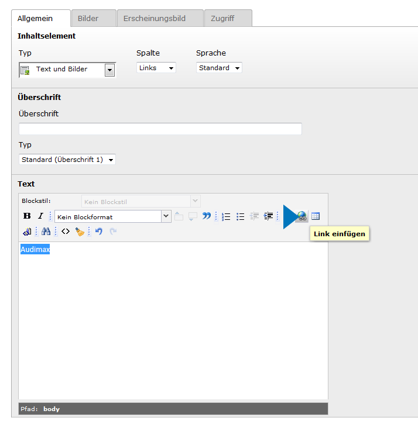
Task: Click the Link einfügen globe icon
Action: pos(301,216)
